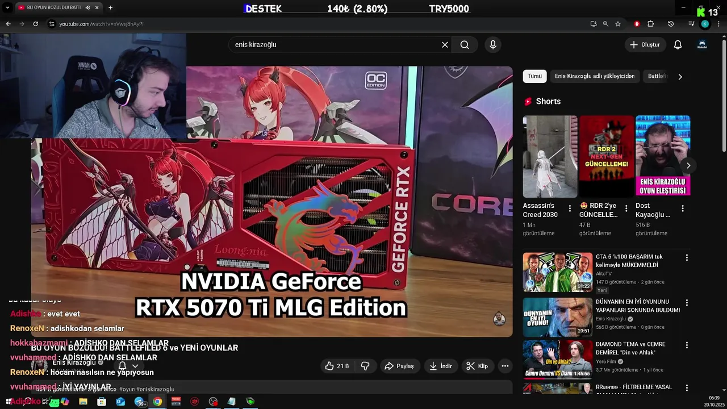This screenshot has height=409, width=727.
Task: Open DÜNYANIN EN İYİ OYUNUNU video title
Action: pyautogui.click(x=638, y=306)
